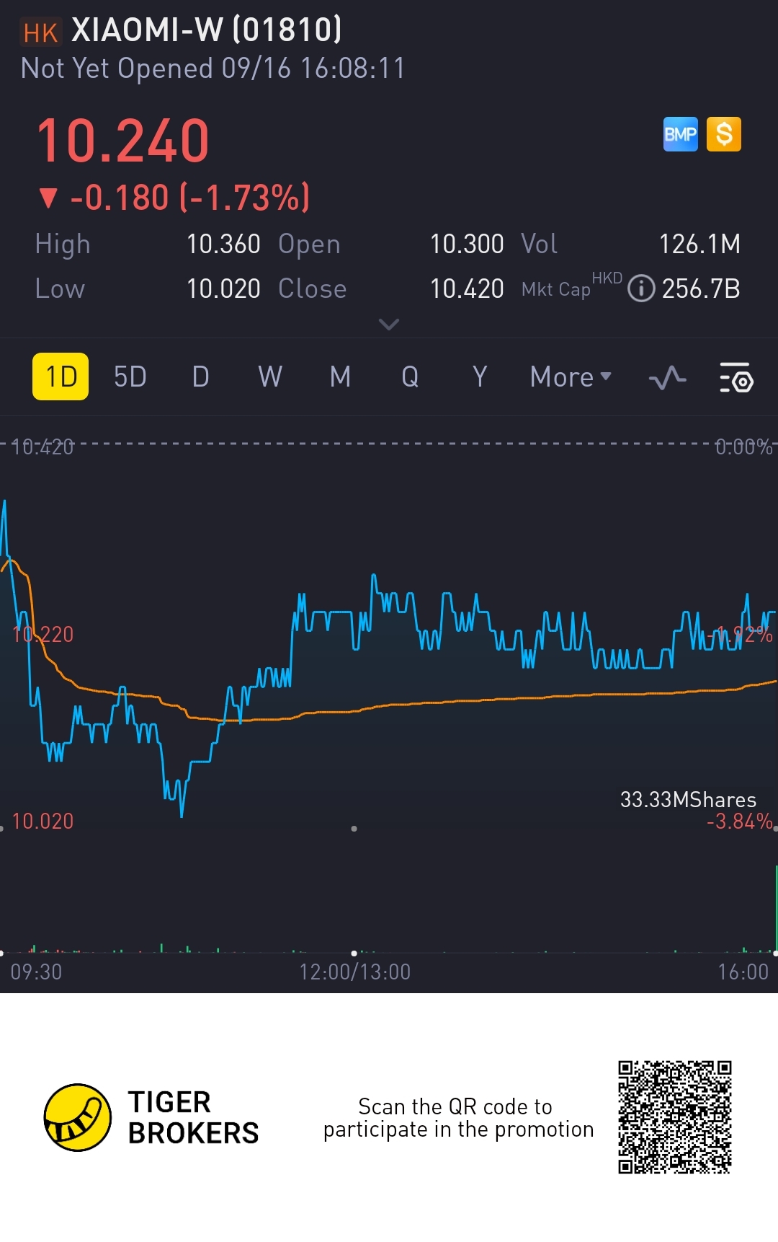This screenshot has height=1242, width=778.
Task: Tap the 16:00 time axis label
Action: (x=743, y=972)
